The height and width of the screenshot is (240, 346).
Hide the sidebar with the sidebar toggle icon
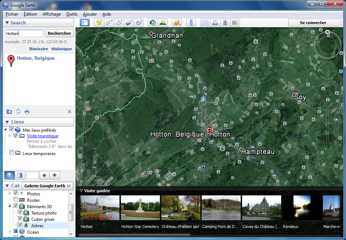85,23
